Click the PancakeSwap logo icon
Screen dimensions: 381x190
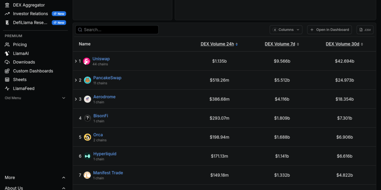pyautogui.click(x=87, y=80)
